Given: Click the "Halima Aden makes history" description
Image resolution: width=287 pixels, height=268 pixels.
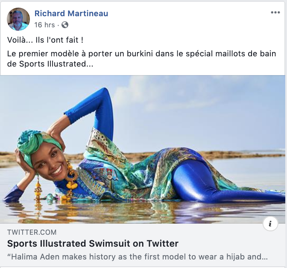Looking at the screenshot, I should (138, 257).
